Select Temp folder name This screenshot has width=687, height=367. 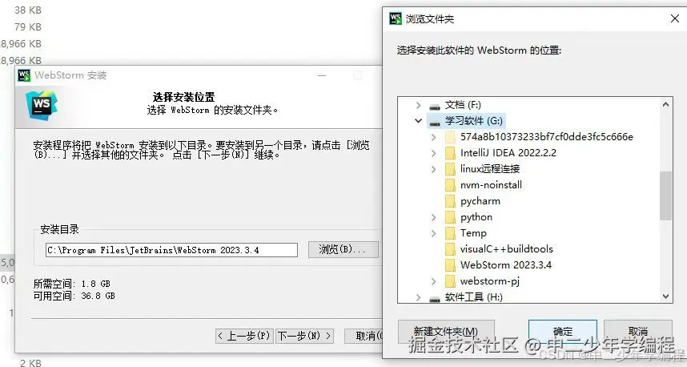point(473,233)
